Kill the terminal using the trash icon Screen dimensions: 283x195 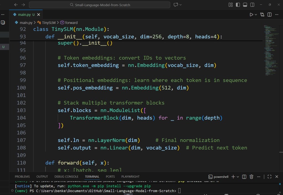click(x=251, y=176)
